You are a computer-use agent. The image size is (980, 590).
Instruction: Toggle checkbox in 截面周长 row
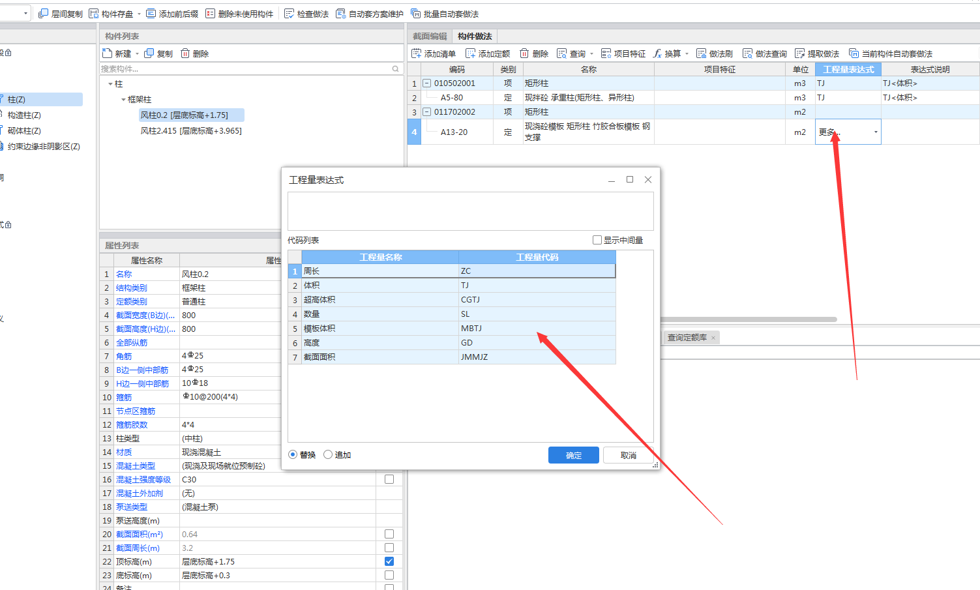point(389,548)
